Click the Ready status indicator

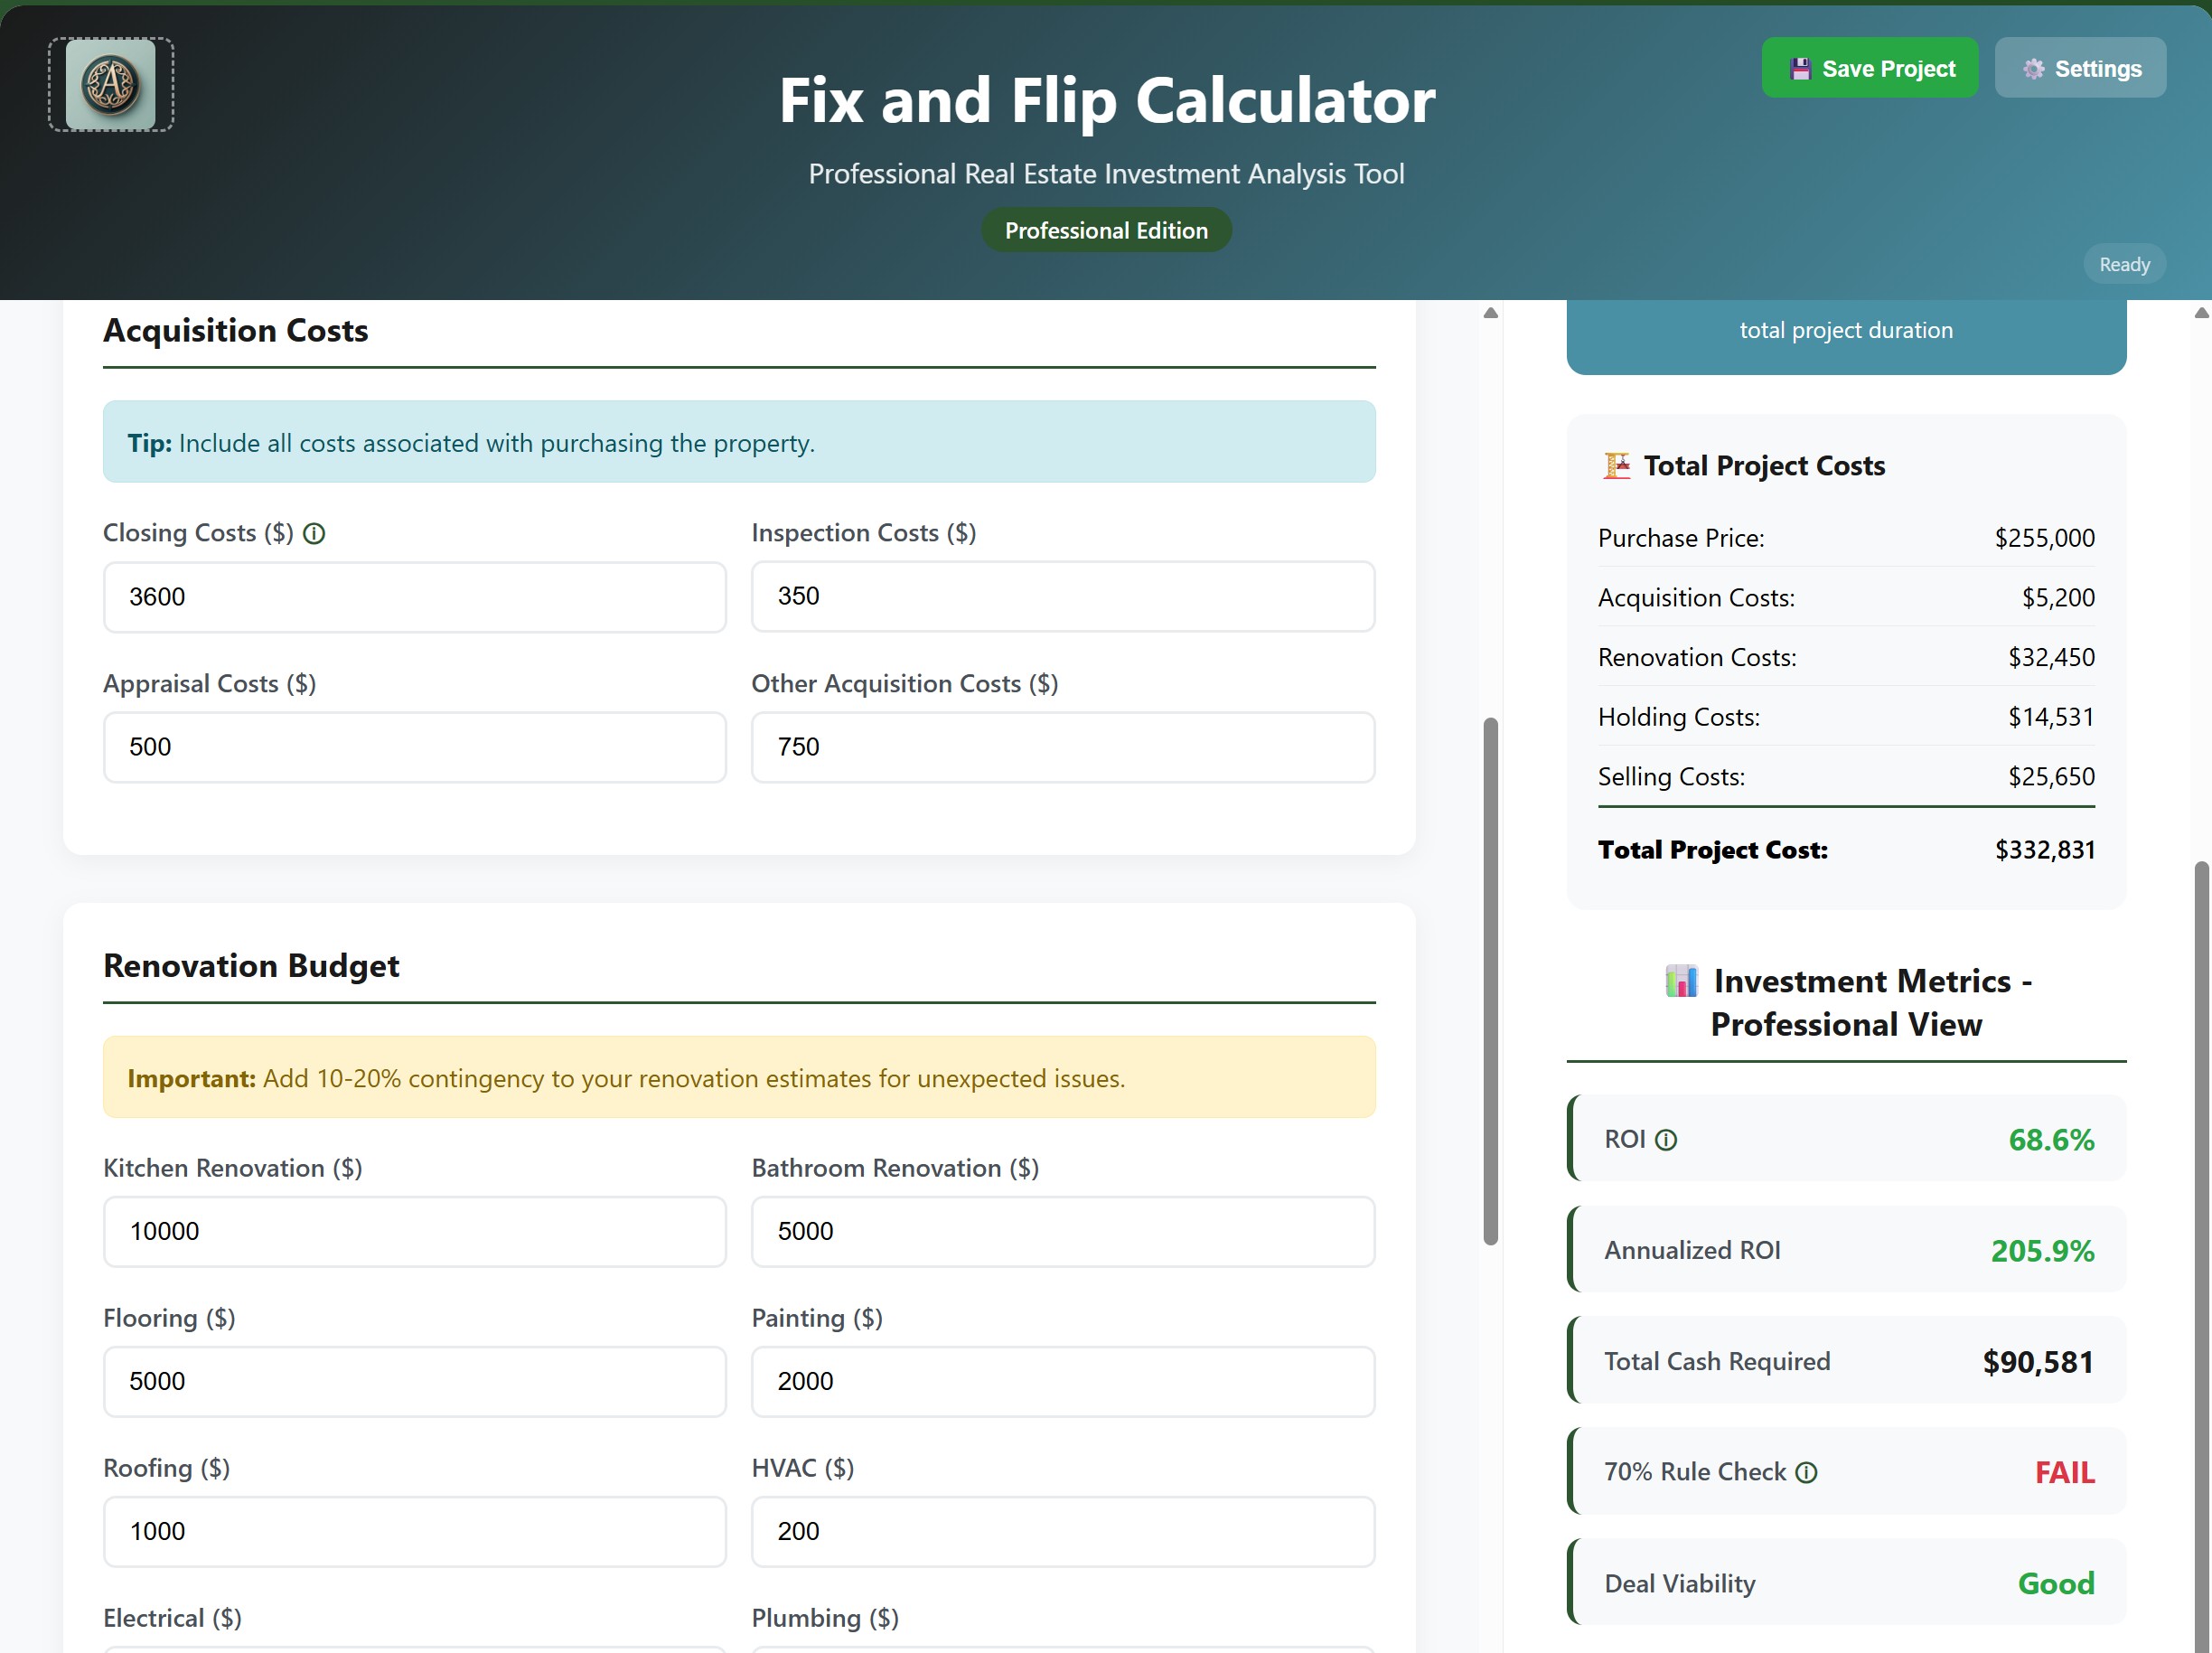(2124, 263)
